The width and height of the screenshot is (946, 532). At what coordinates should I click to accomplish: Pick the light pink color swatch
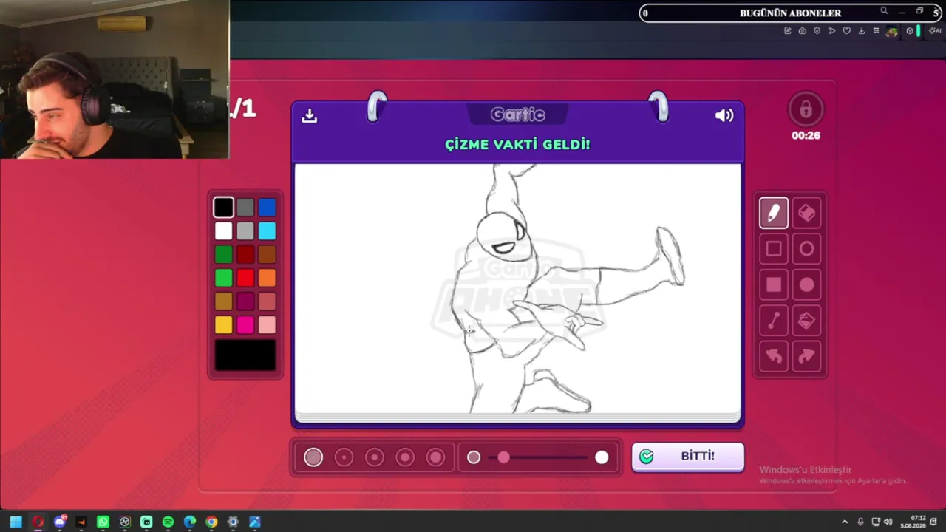(x=267, y=324)
